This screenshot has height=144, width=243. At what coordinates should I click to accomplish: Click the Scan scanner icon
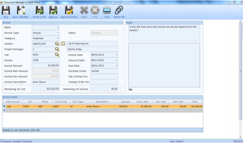tap(107, 10)
